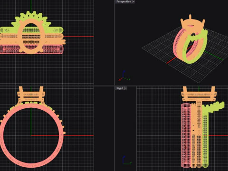Select the pink meshed band in Right viewport

click(x=186, y=135)
